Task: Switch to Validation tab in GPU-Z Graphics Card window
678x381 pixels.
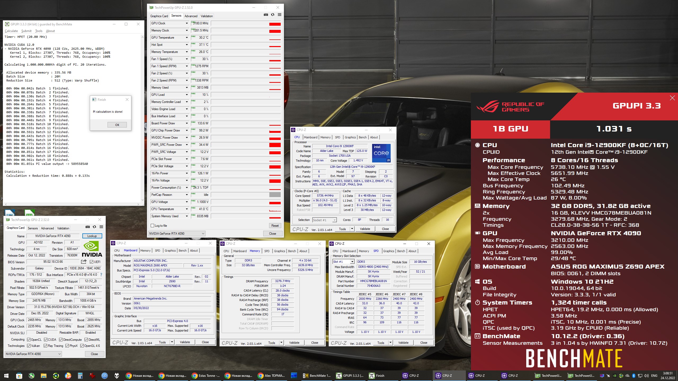Action: [x=63, y=228]
